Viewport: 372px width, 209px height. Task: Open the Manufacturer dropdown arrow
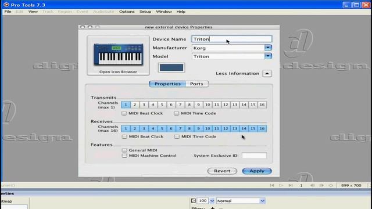click(268, 48)
